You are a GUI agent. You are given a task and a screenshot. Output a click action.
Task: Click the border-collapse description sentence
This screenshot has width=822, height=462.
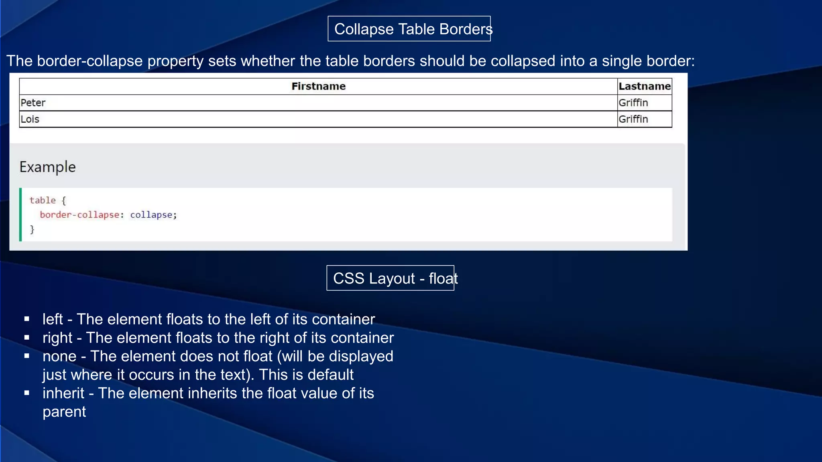pos(350,61)
